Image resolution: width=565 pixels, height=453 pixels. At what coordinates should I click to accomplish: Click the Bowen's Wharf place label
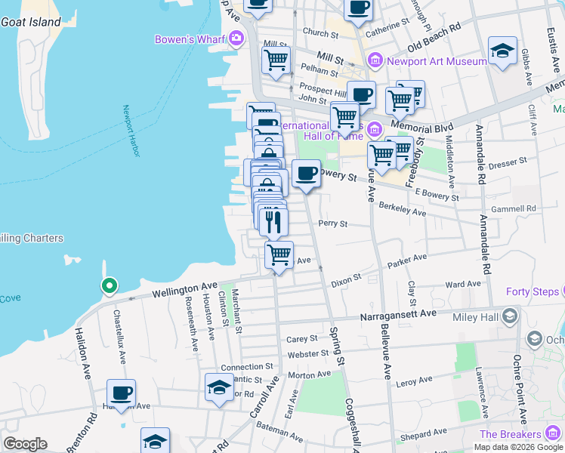[190, 39]
